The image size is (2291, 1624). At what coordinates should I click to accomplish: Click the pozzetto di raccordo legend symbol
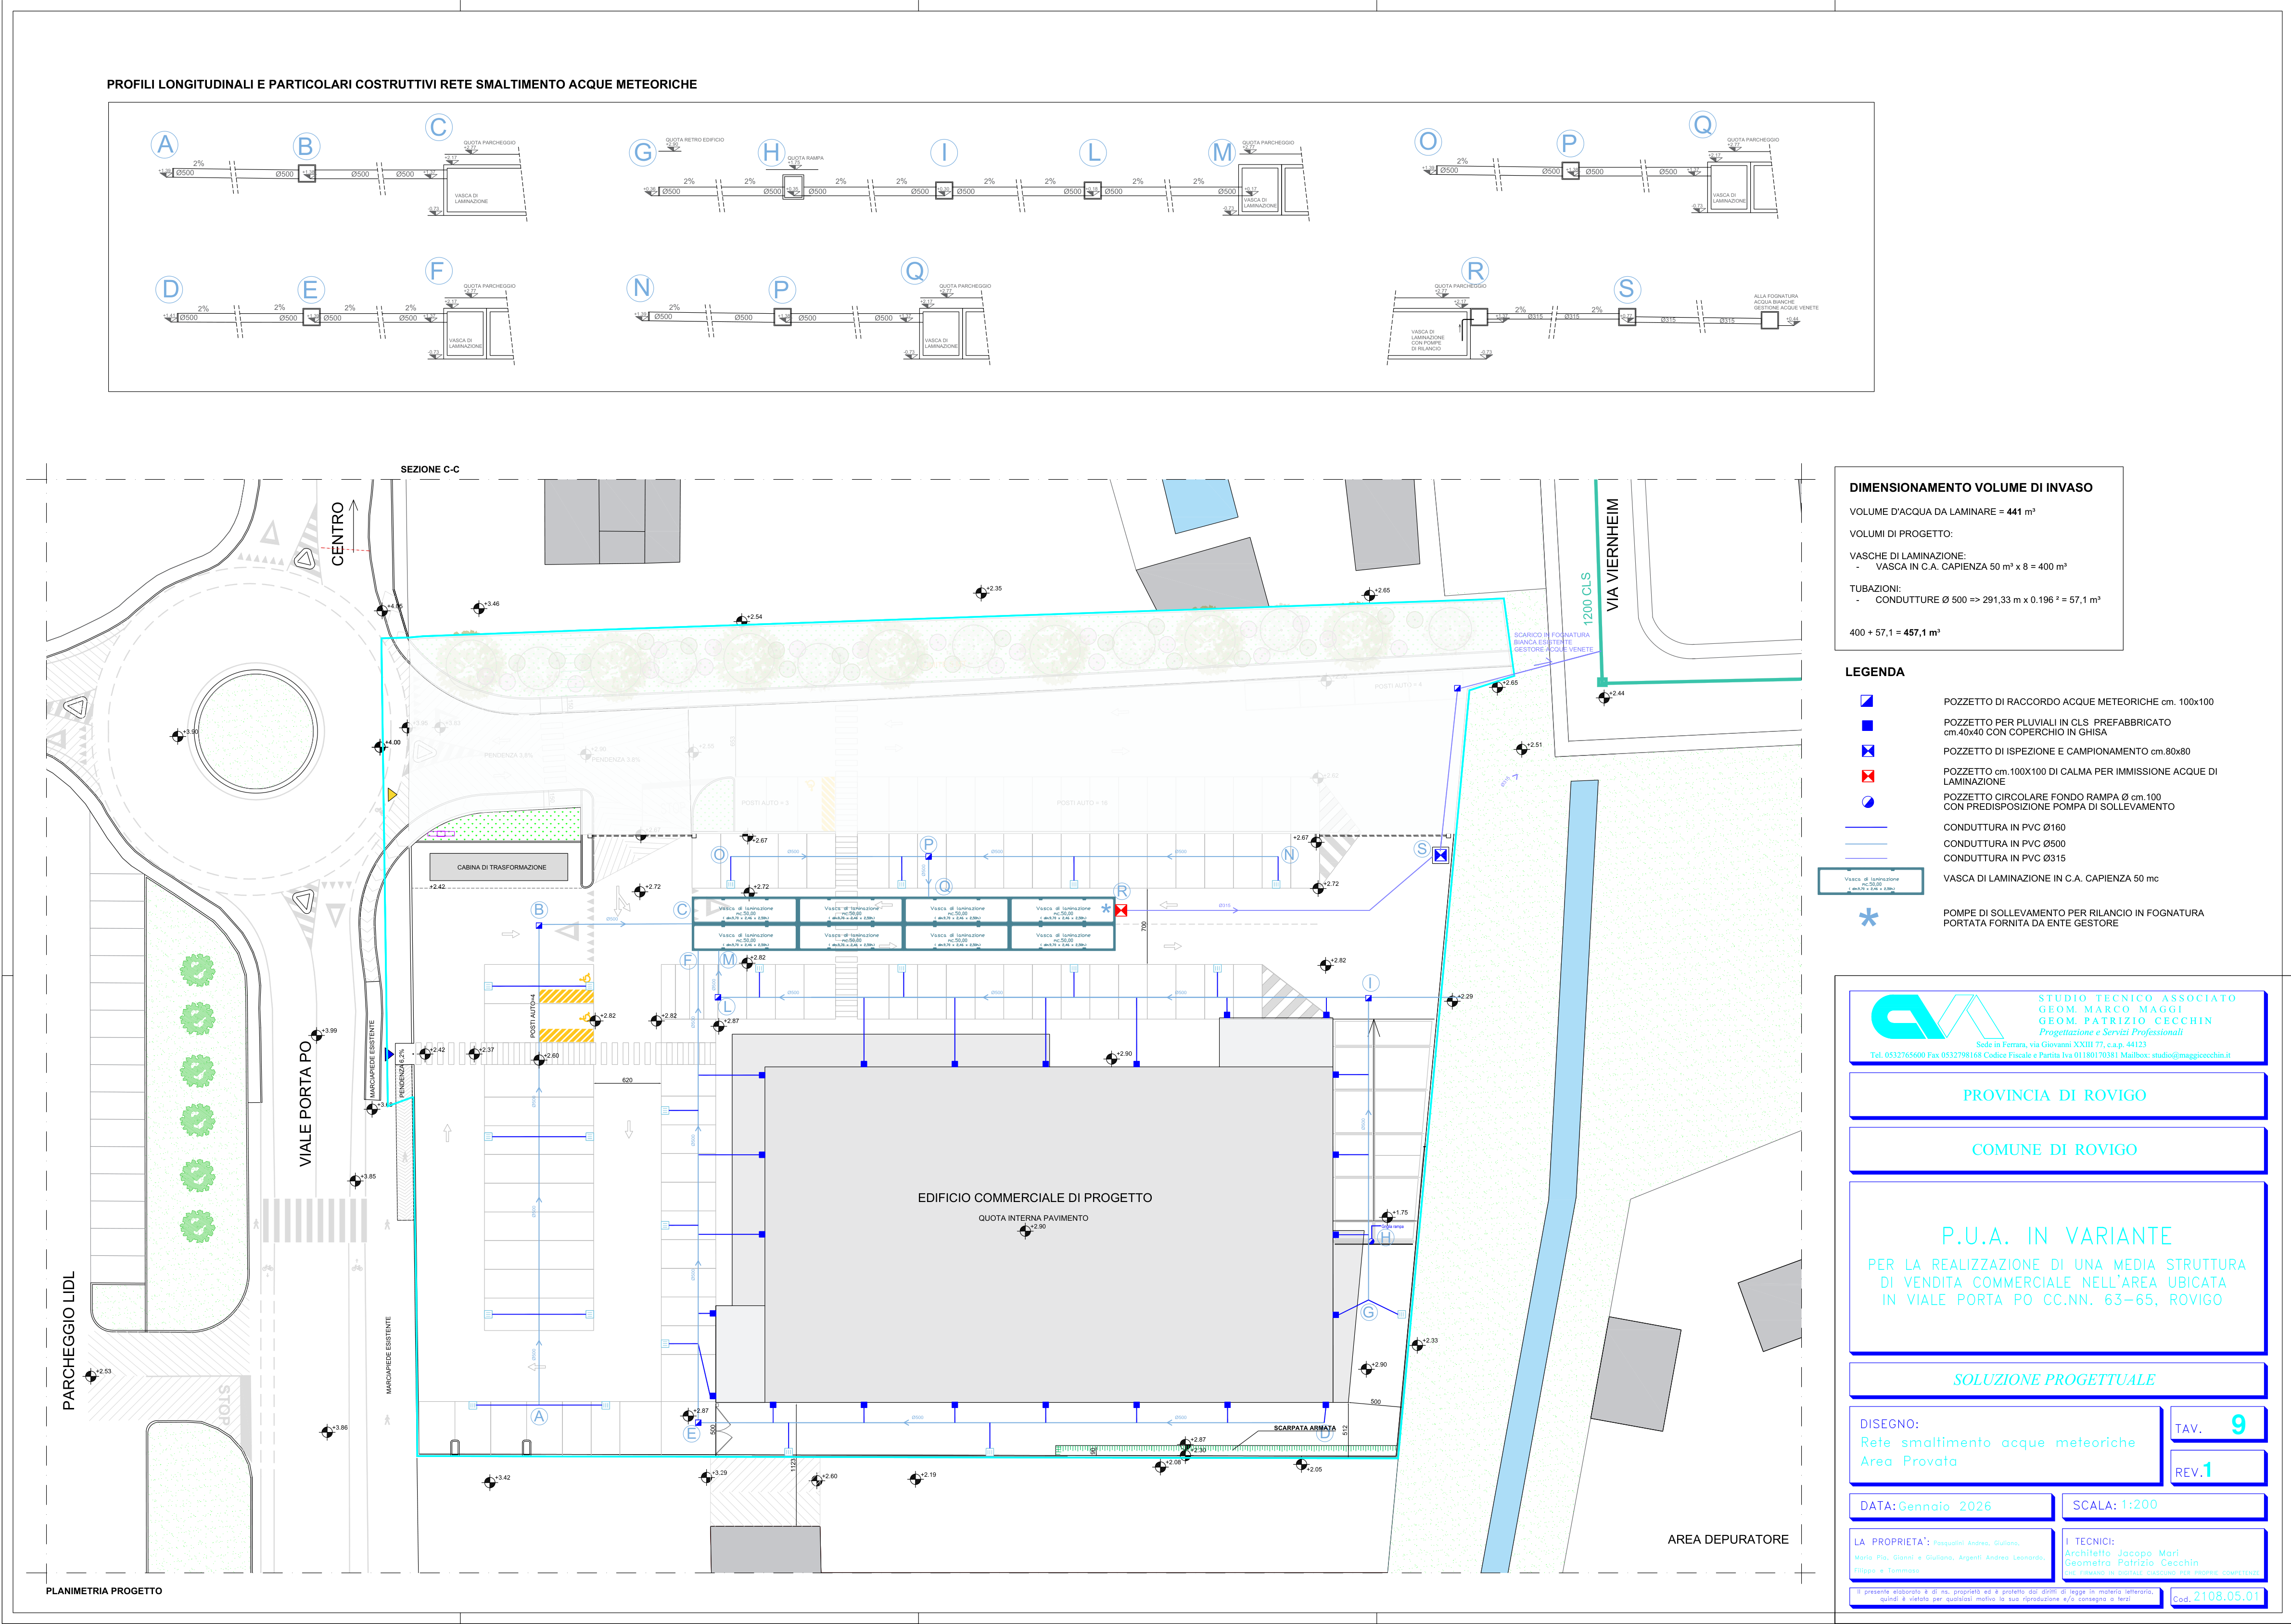(x=1866, y=701)
